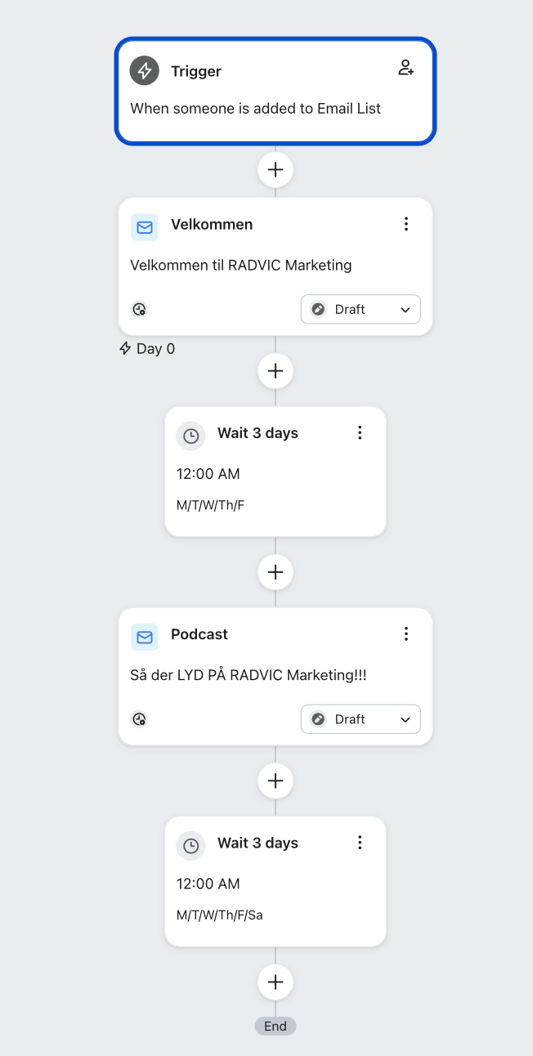This screenshot has width=533, height=1056.
Task: Open three-dot menu on Velkommen email
Action: coord(406,224)
